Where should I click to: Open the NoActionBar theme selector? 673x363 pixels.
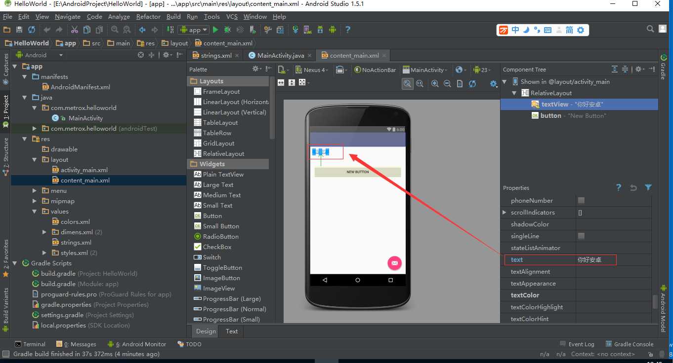[375, 70]
